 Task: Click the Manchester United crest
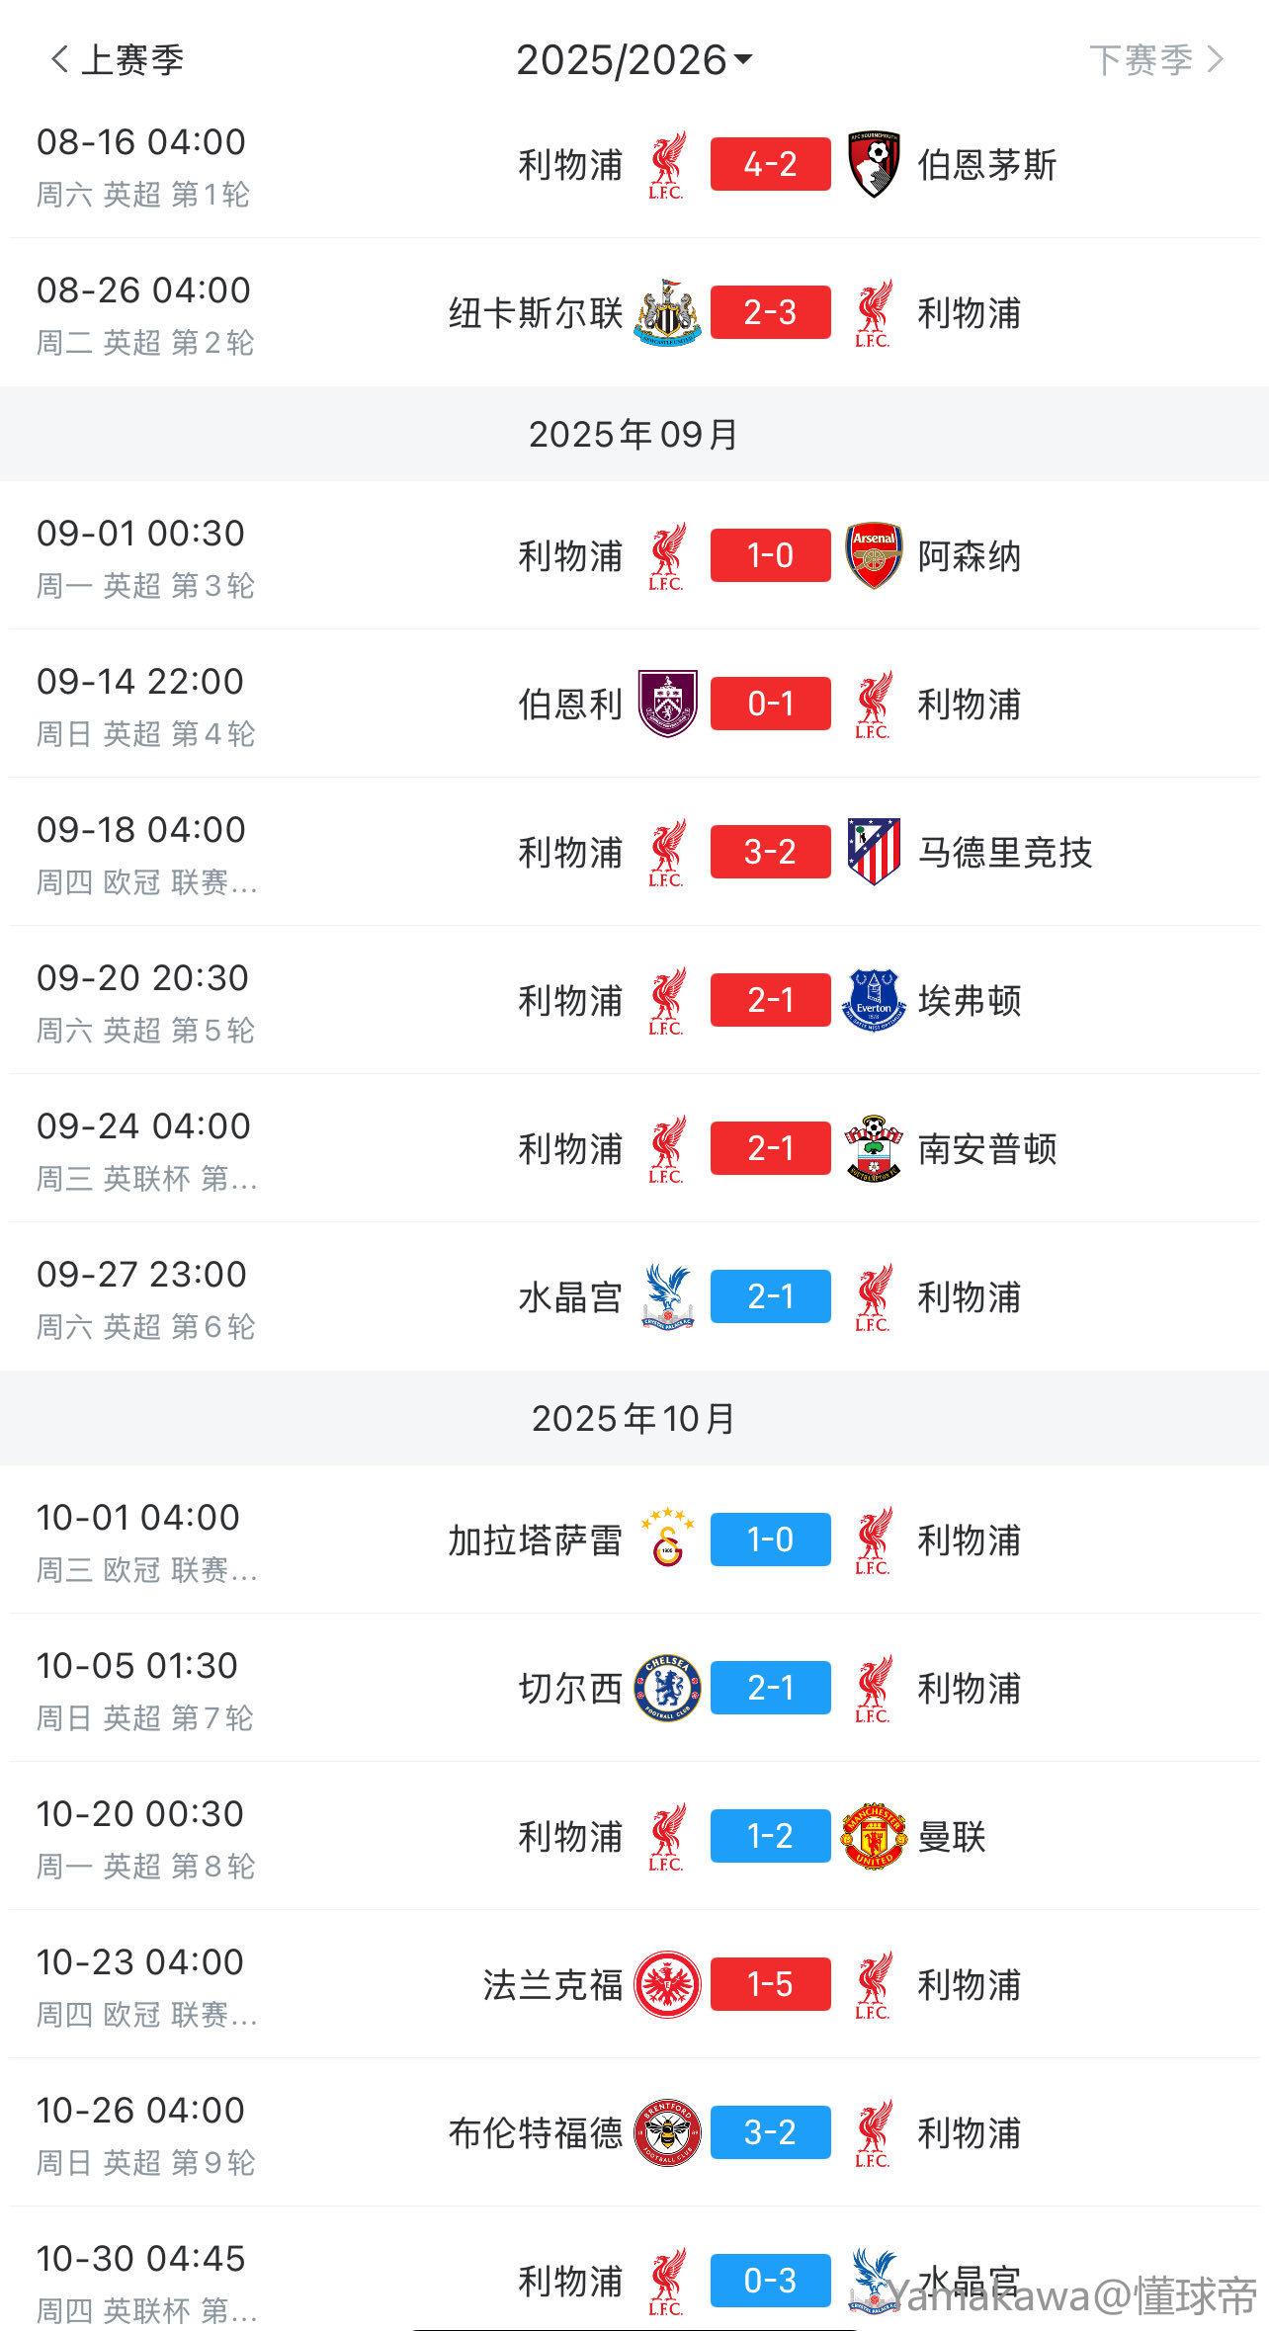tap(874, 1836)
